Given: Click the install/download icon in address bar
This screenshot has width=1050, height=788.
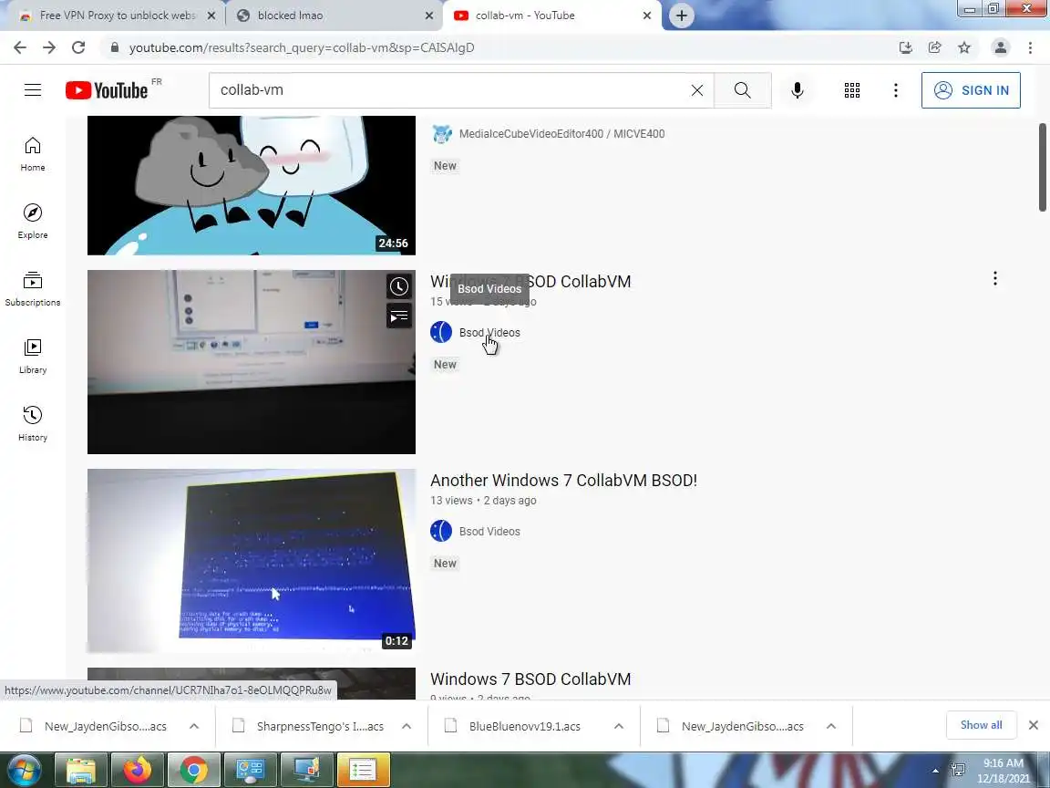Looking at the screenshot, I should pos(905,47).
